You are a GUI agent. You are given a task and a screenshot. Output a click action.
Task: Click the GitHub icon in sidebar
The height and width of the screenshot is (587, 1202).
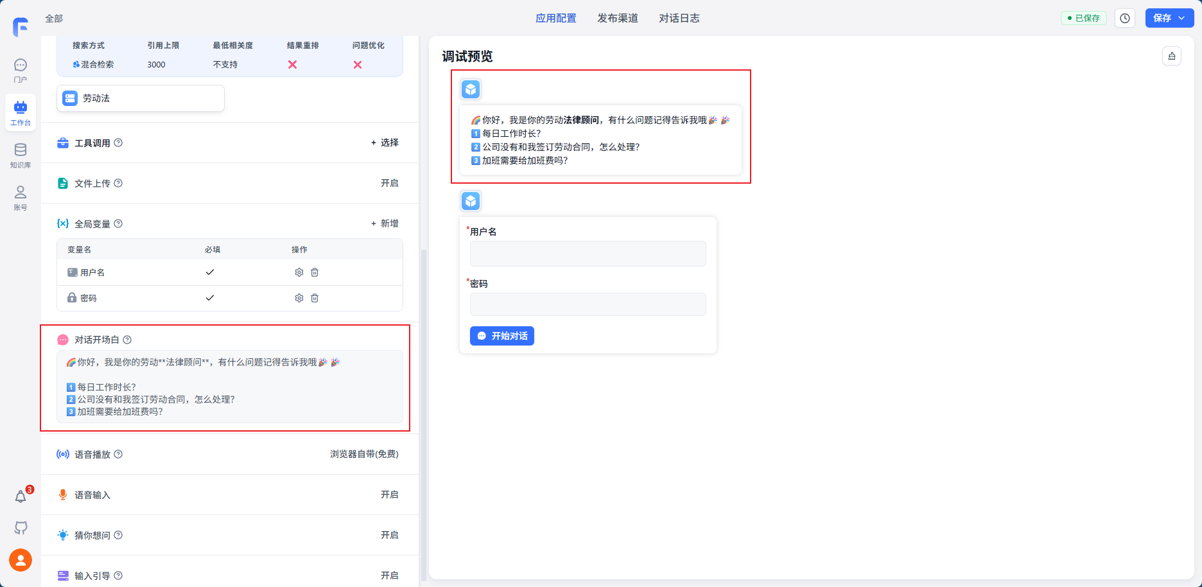[21, 528]
